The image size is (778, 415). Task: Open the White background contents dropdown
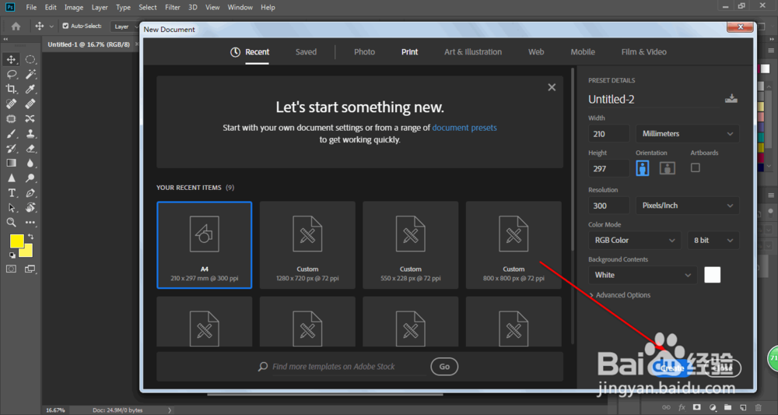click(643, 275)
